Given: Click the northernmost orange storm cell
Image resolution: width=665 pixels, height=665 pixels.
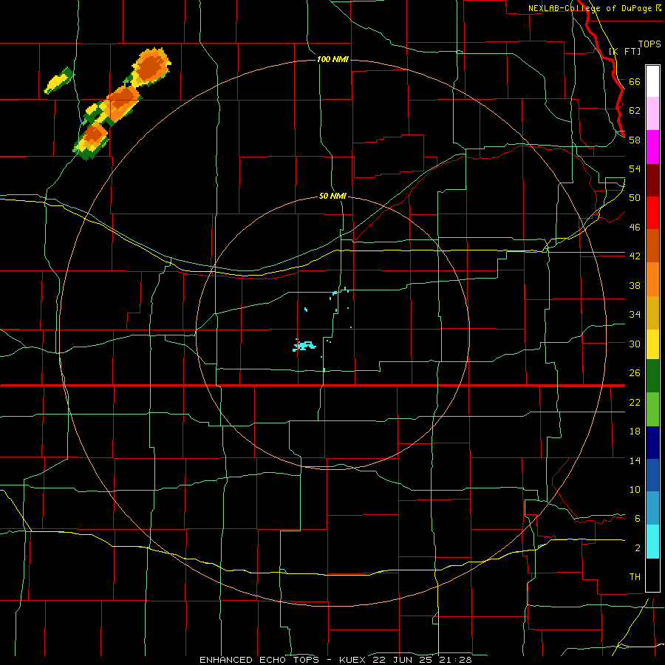Looking at the screenshot, I should coord(151,66).
